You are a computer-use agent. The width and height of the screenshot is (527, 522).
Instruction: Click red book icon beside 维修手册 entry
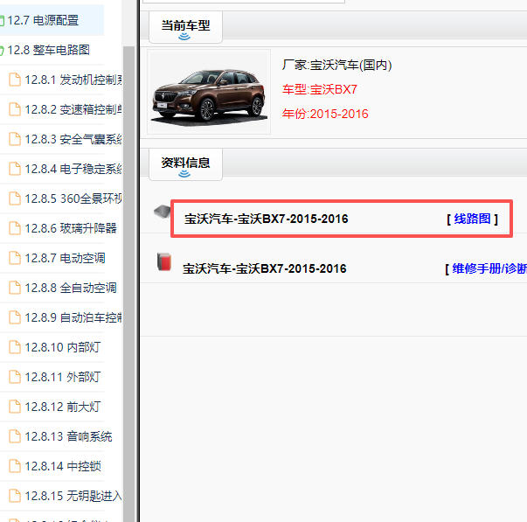pos(164,261)
